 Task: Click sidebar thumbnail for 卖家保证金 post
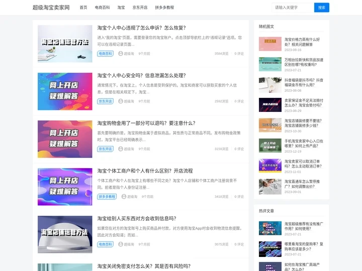270,105
